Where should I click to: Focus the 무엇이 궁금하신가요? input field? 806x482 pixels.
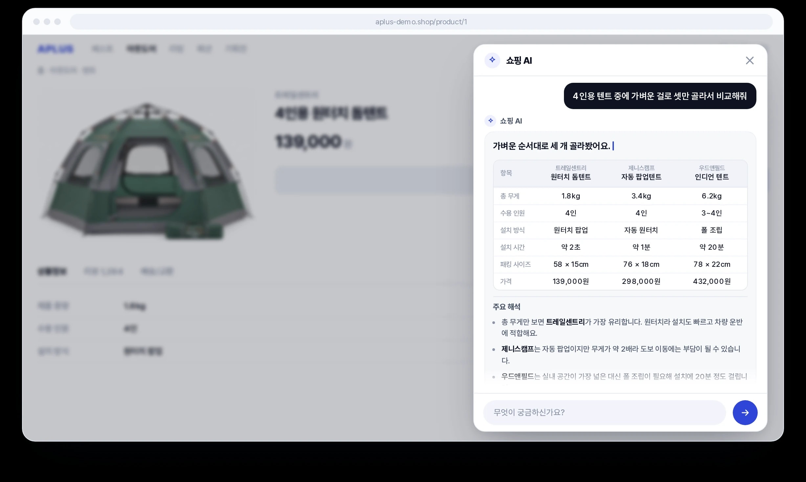click(604, 412)
